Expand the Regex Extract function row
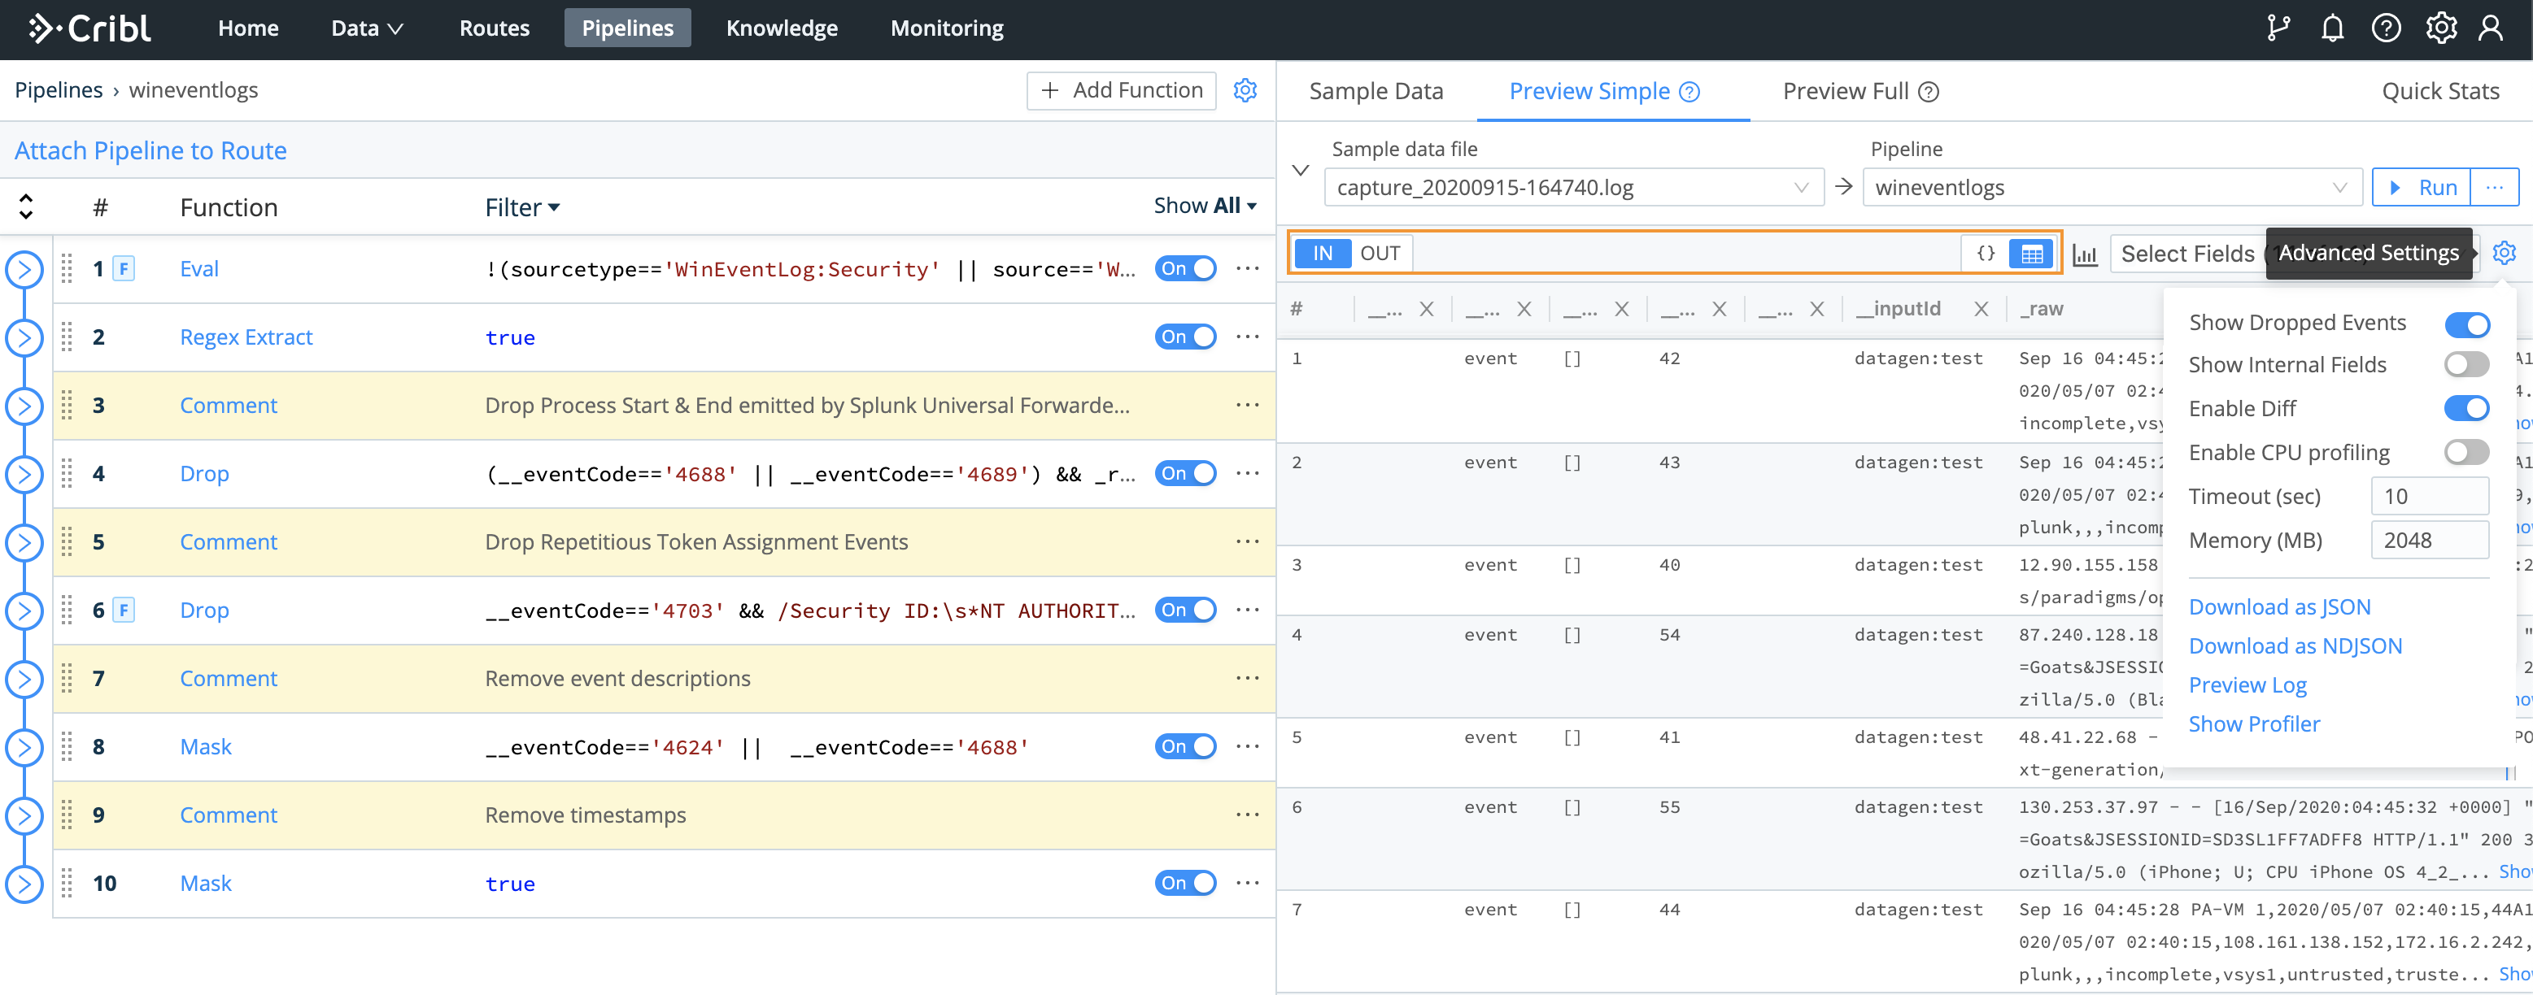The image size is (2533, 995). 24,338
